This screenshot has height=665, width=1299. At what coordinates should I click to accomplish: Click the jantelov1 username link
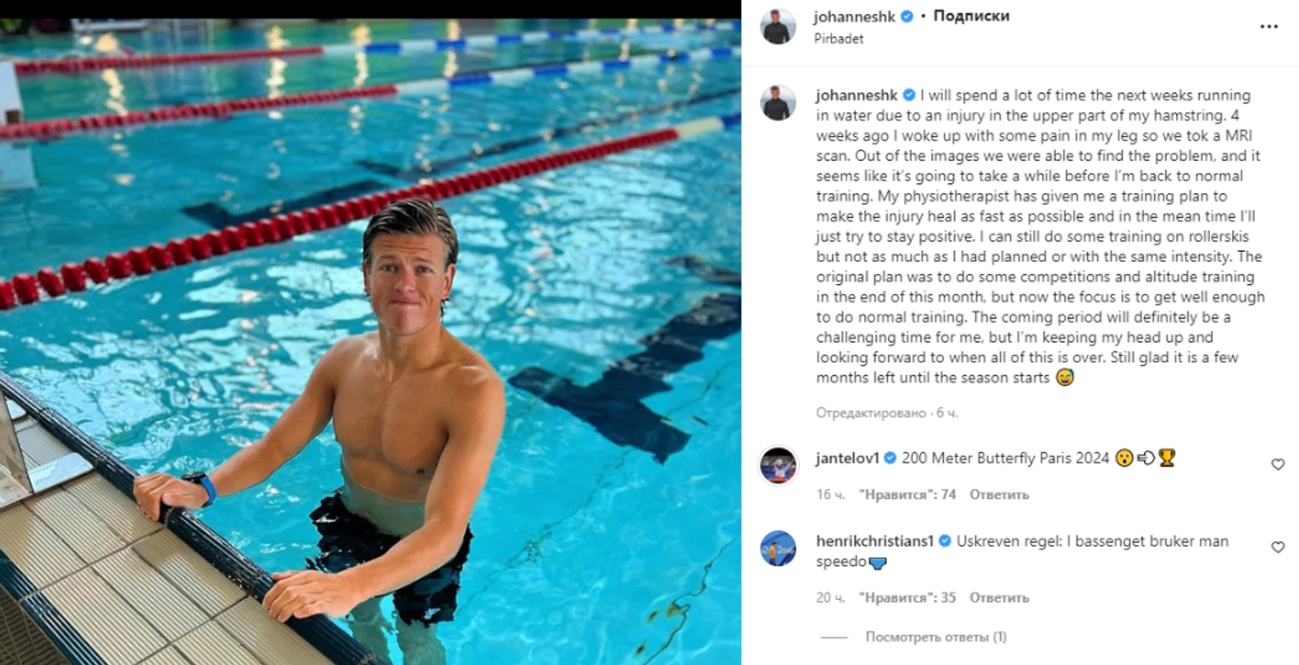(847, 458)
